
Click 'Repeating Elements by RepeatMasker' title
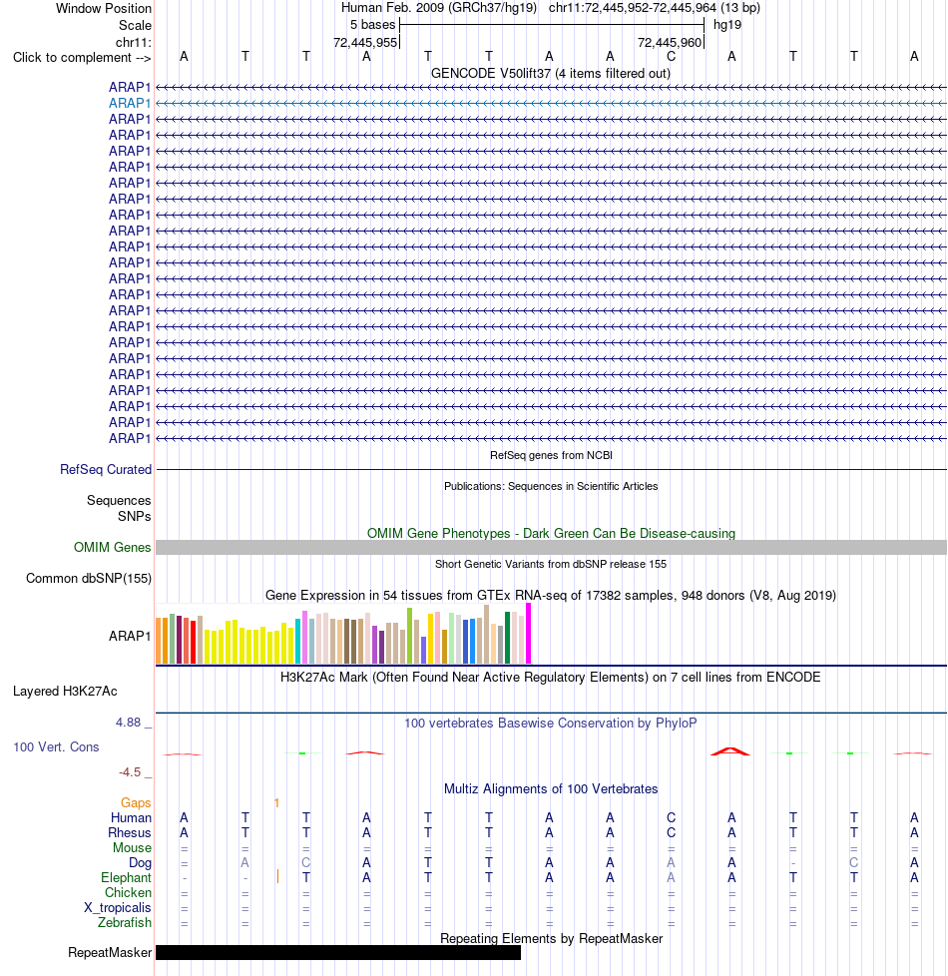point(551,939)
